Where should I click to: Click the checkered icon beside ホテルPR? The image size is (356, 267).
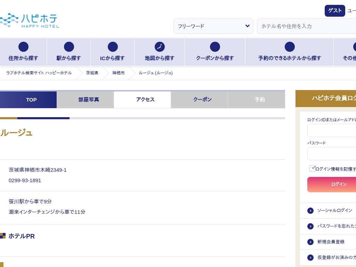pos(3,236)
